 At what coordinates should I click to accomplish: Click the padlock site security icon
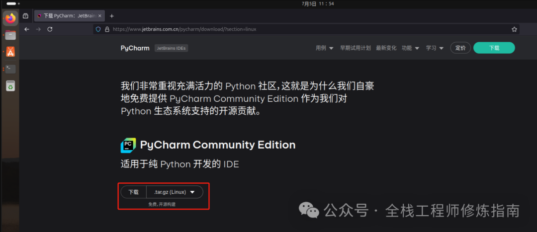point(107,29)
